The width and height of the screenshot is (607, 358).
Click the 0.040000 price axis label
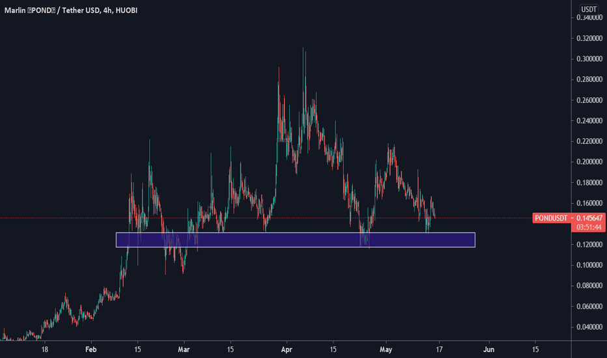tap(589, 327)
